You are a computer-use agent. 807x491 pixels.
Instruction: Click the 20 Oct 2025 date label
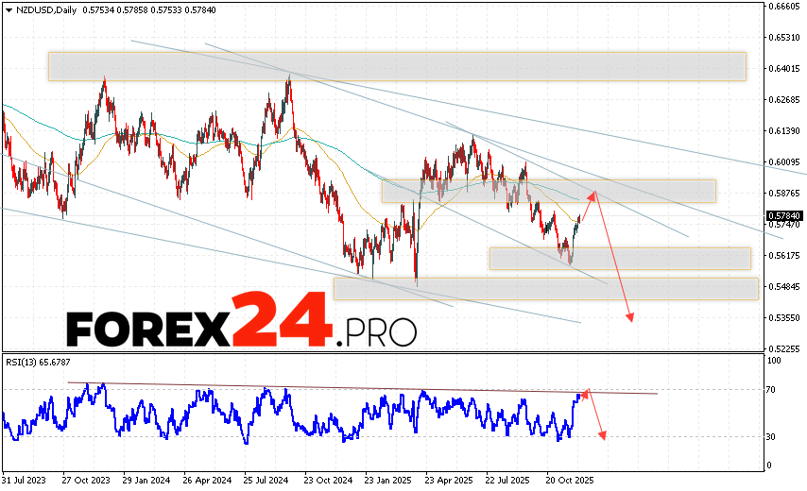[570, 479]
